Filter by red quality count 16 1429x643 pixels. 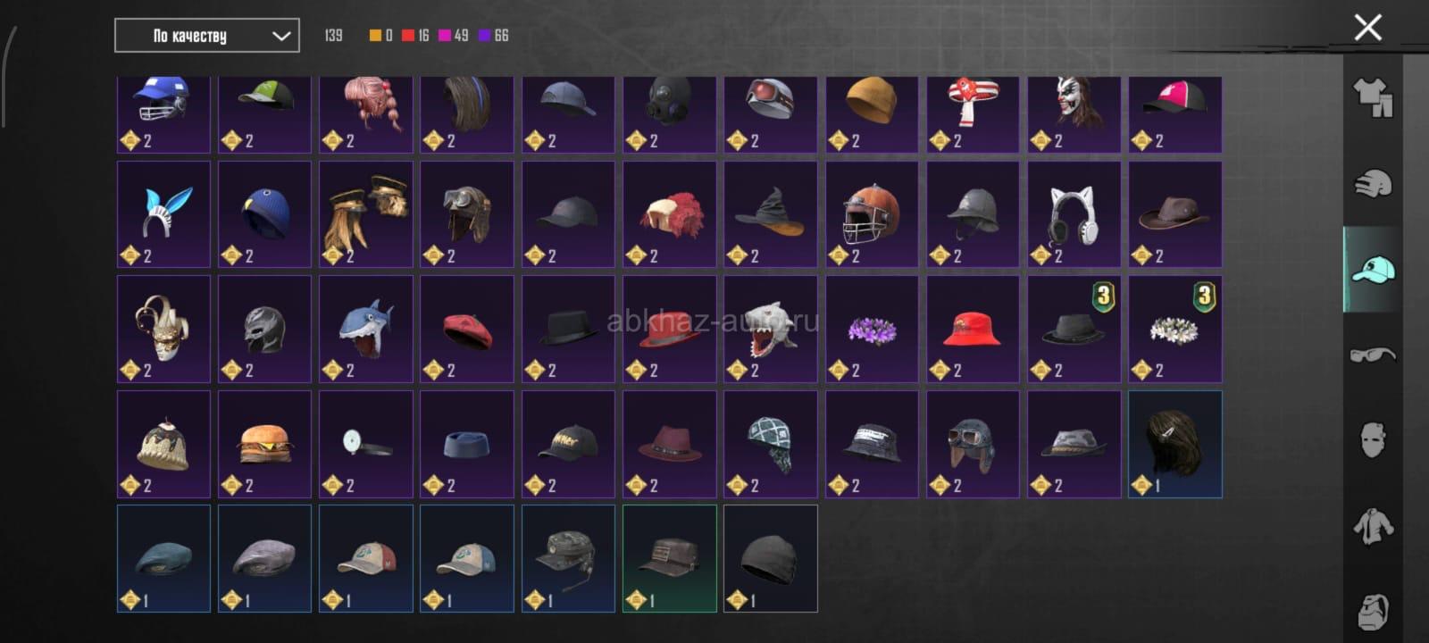point(415,36)
